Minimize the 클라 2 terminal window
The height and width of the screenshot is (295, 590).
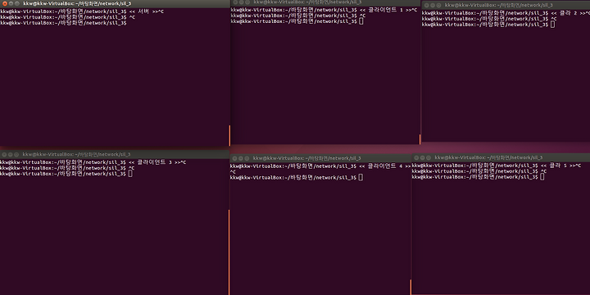click(433, 5)
